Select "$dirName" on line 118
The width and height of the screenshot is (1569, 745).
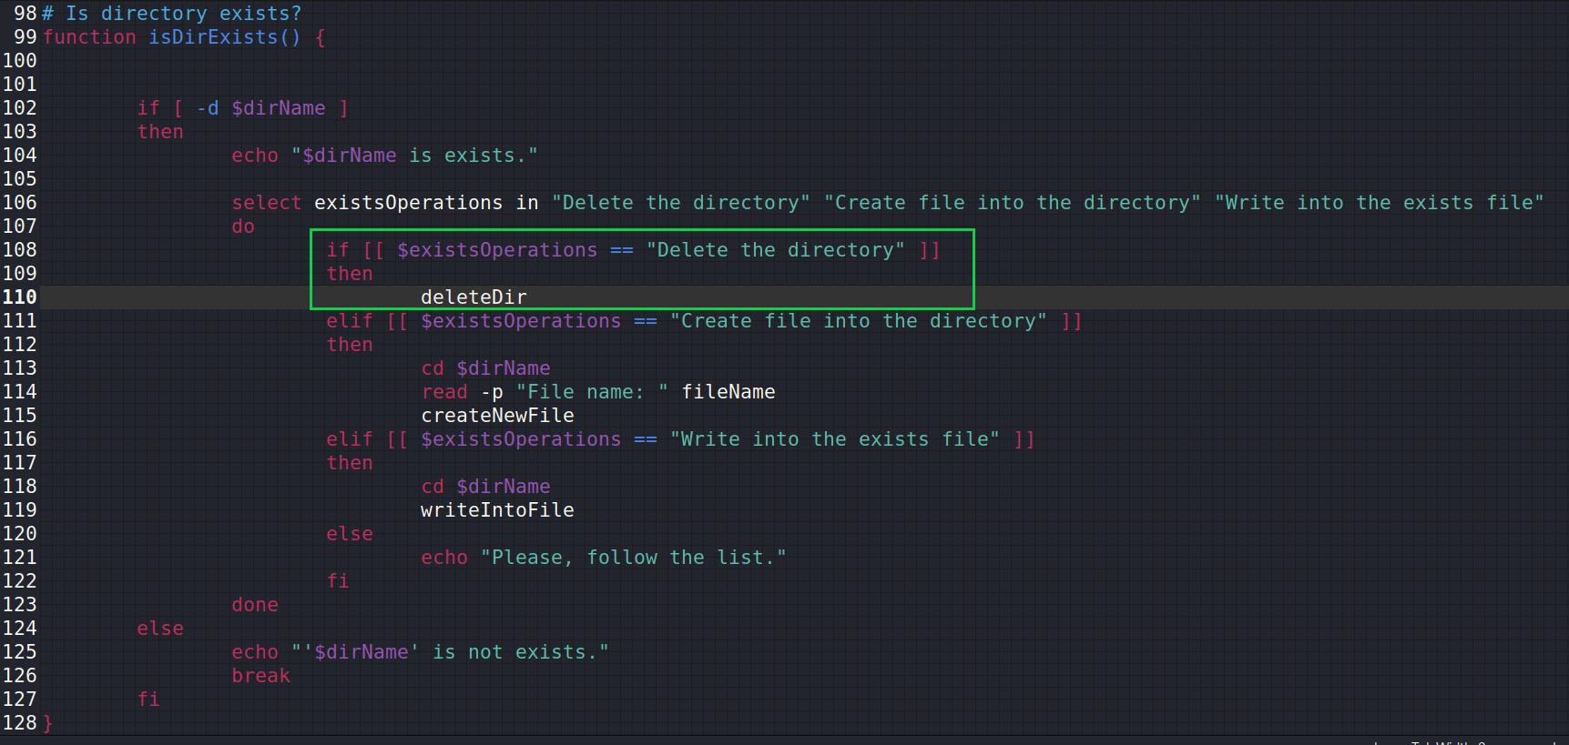click(504, 487)
